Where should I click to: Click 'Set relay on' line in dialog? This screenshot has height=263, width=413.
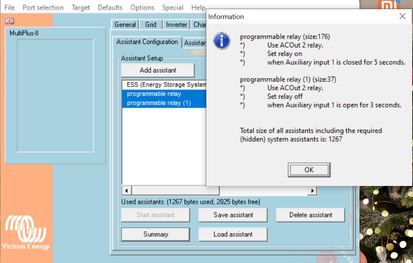coord(285,54)
